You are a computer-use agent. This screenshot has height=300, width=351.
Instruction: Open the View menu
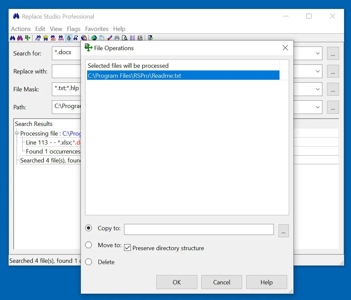(56, 29)
